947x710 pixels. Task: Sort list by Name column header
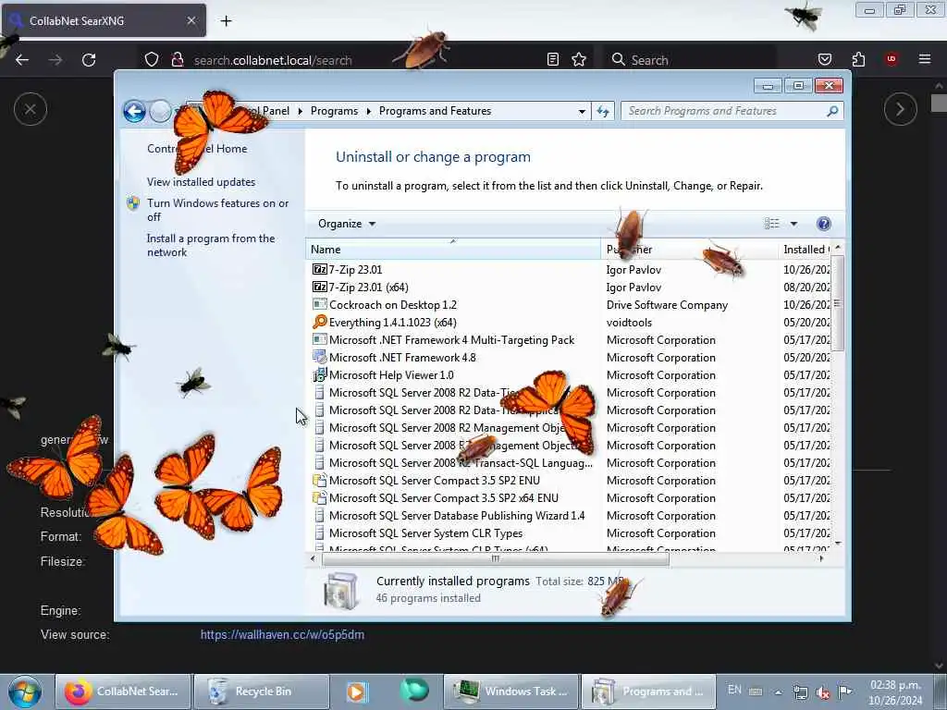click(453, 250)
